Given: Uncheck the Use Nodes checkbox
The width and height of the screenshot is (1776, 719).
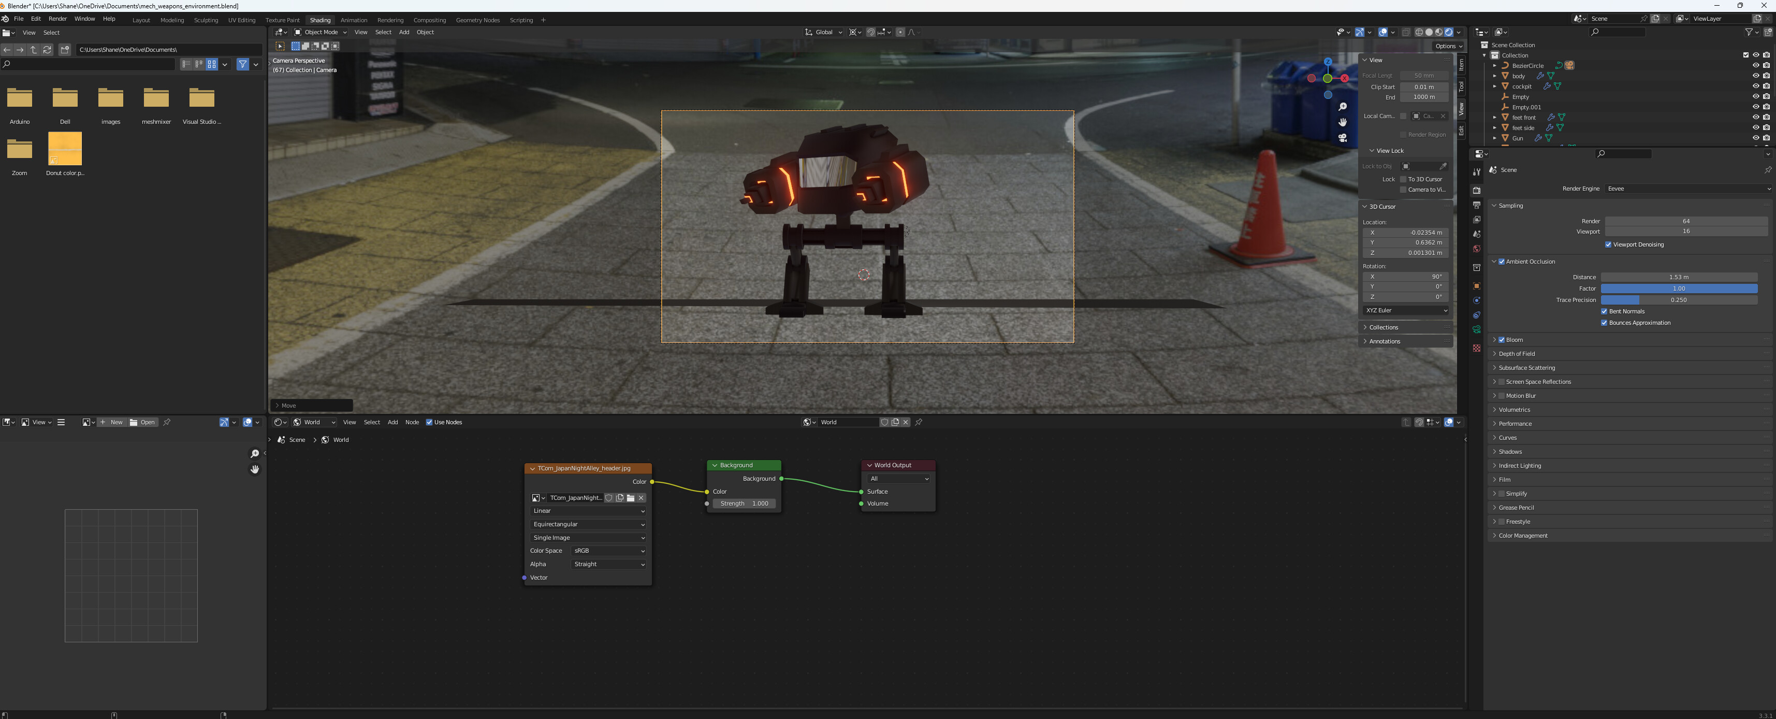Looking at the screenshot, I should click(x=430, y=422).
